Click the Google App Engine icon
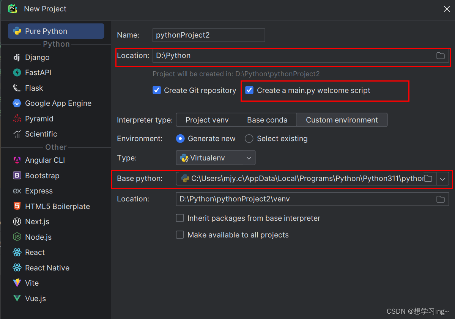This screenshot has width=455, height=319. pos(17,103)
